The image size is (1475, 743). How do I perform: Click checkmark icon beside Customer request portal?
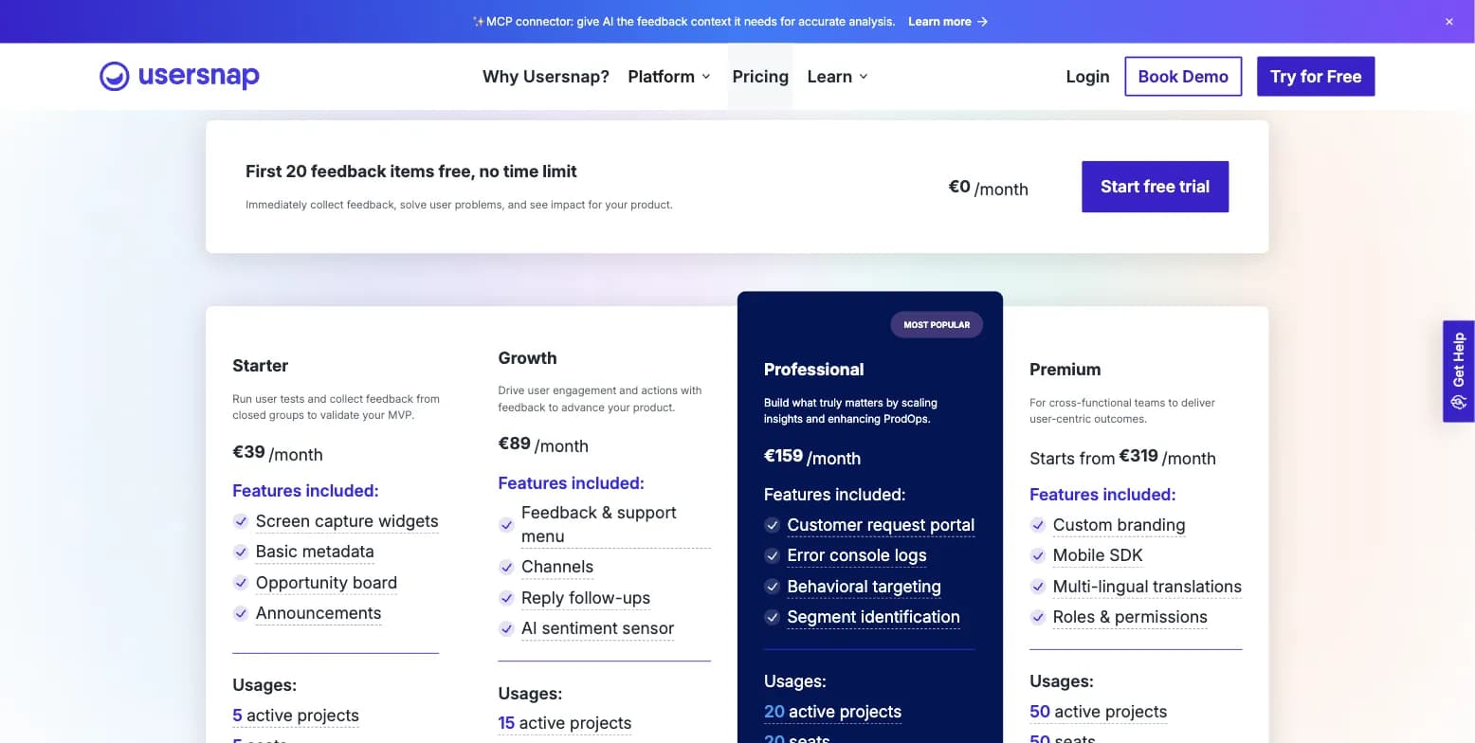coord(773,525)
